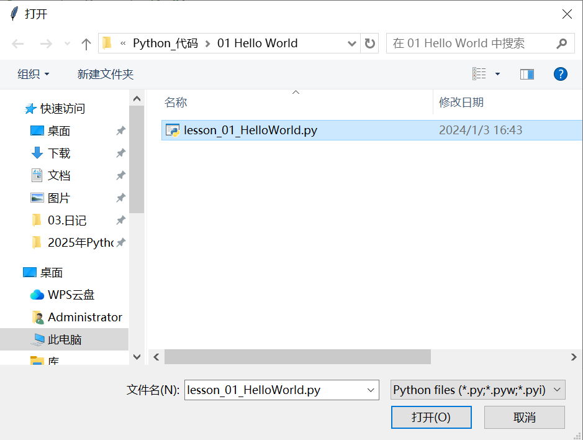Click the 取消 button
583x440 pixels.
524,417
